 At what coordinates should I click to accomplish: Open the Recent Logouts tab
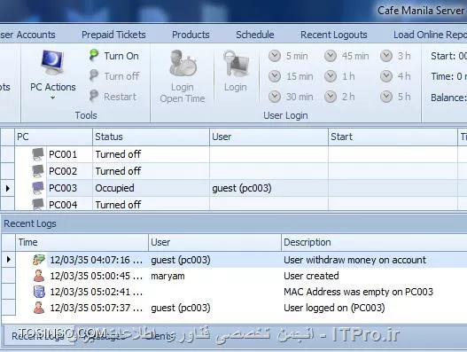(333, 35)
